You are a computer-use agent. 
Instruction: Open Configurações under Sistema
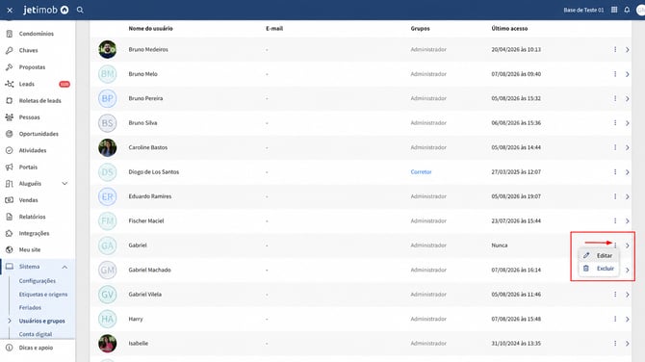37,281
